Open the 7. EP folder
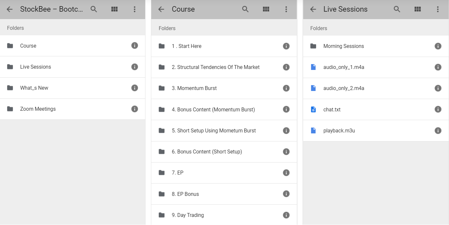449x225 pixels. pos(177,173)
